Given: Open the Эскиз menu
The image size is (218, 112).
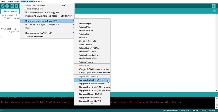Looking at the screenshot, I should click(17, 2).
